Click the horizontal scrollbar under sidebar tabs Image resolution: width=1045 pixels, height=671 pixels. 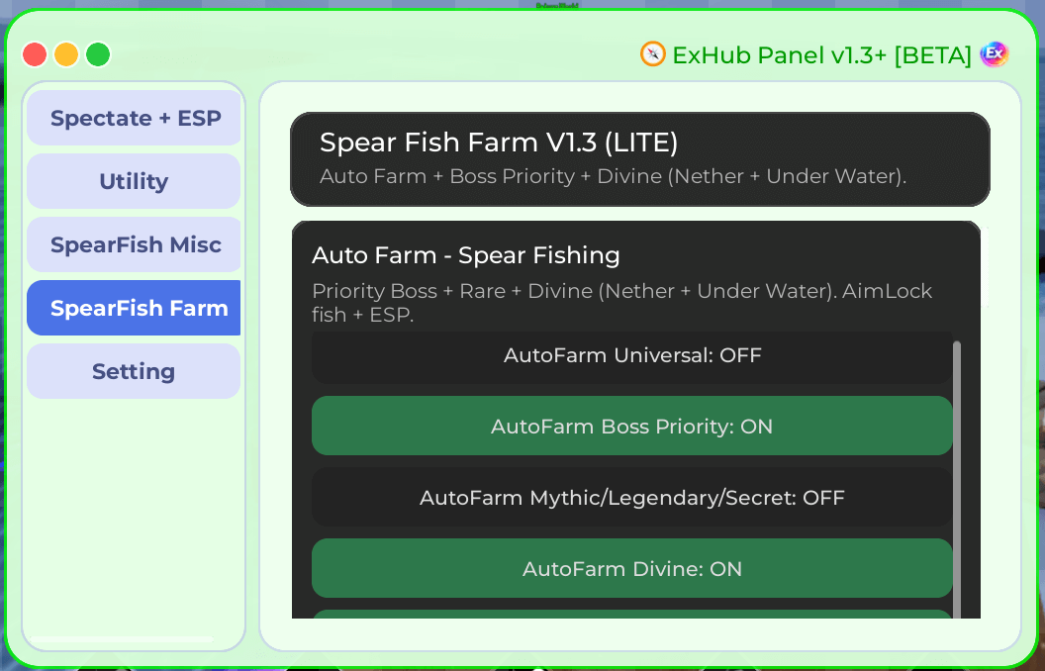[x=122, y=639]
